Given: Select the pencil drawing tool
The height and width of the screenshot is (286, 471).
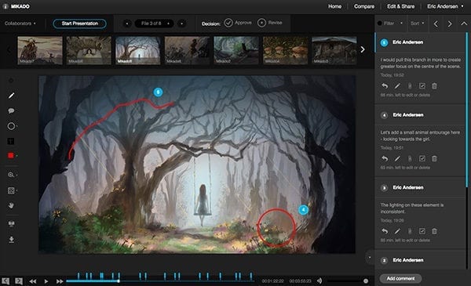Looking at the screenshot, I should (11, 96).
